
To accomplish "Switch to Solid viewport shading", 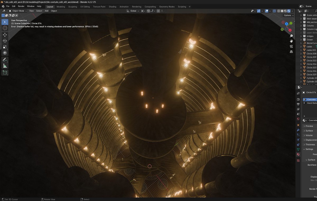I will point(282,11).
